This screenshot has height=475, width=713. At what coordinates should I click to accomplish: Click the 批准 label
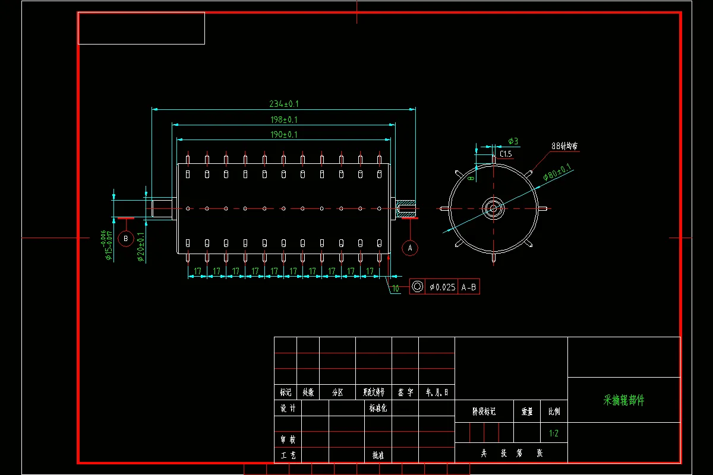point(378,455)
